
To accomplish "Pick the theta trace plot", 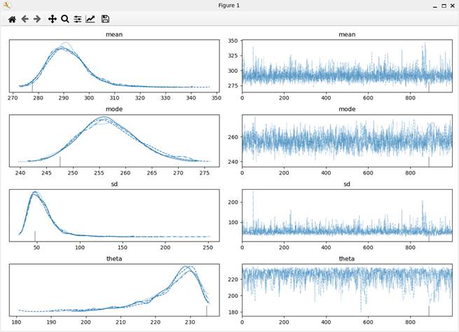I will pos(346,289).
